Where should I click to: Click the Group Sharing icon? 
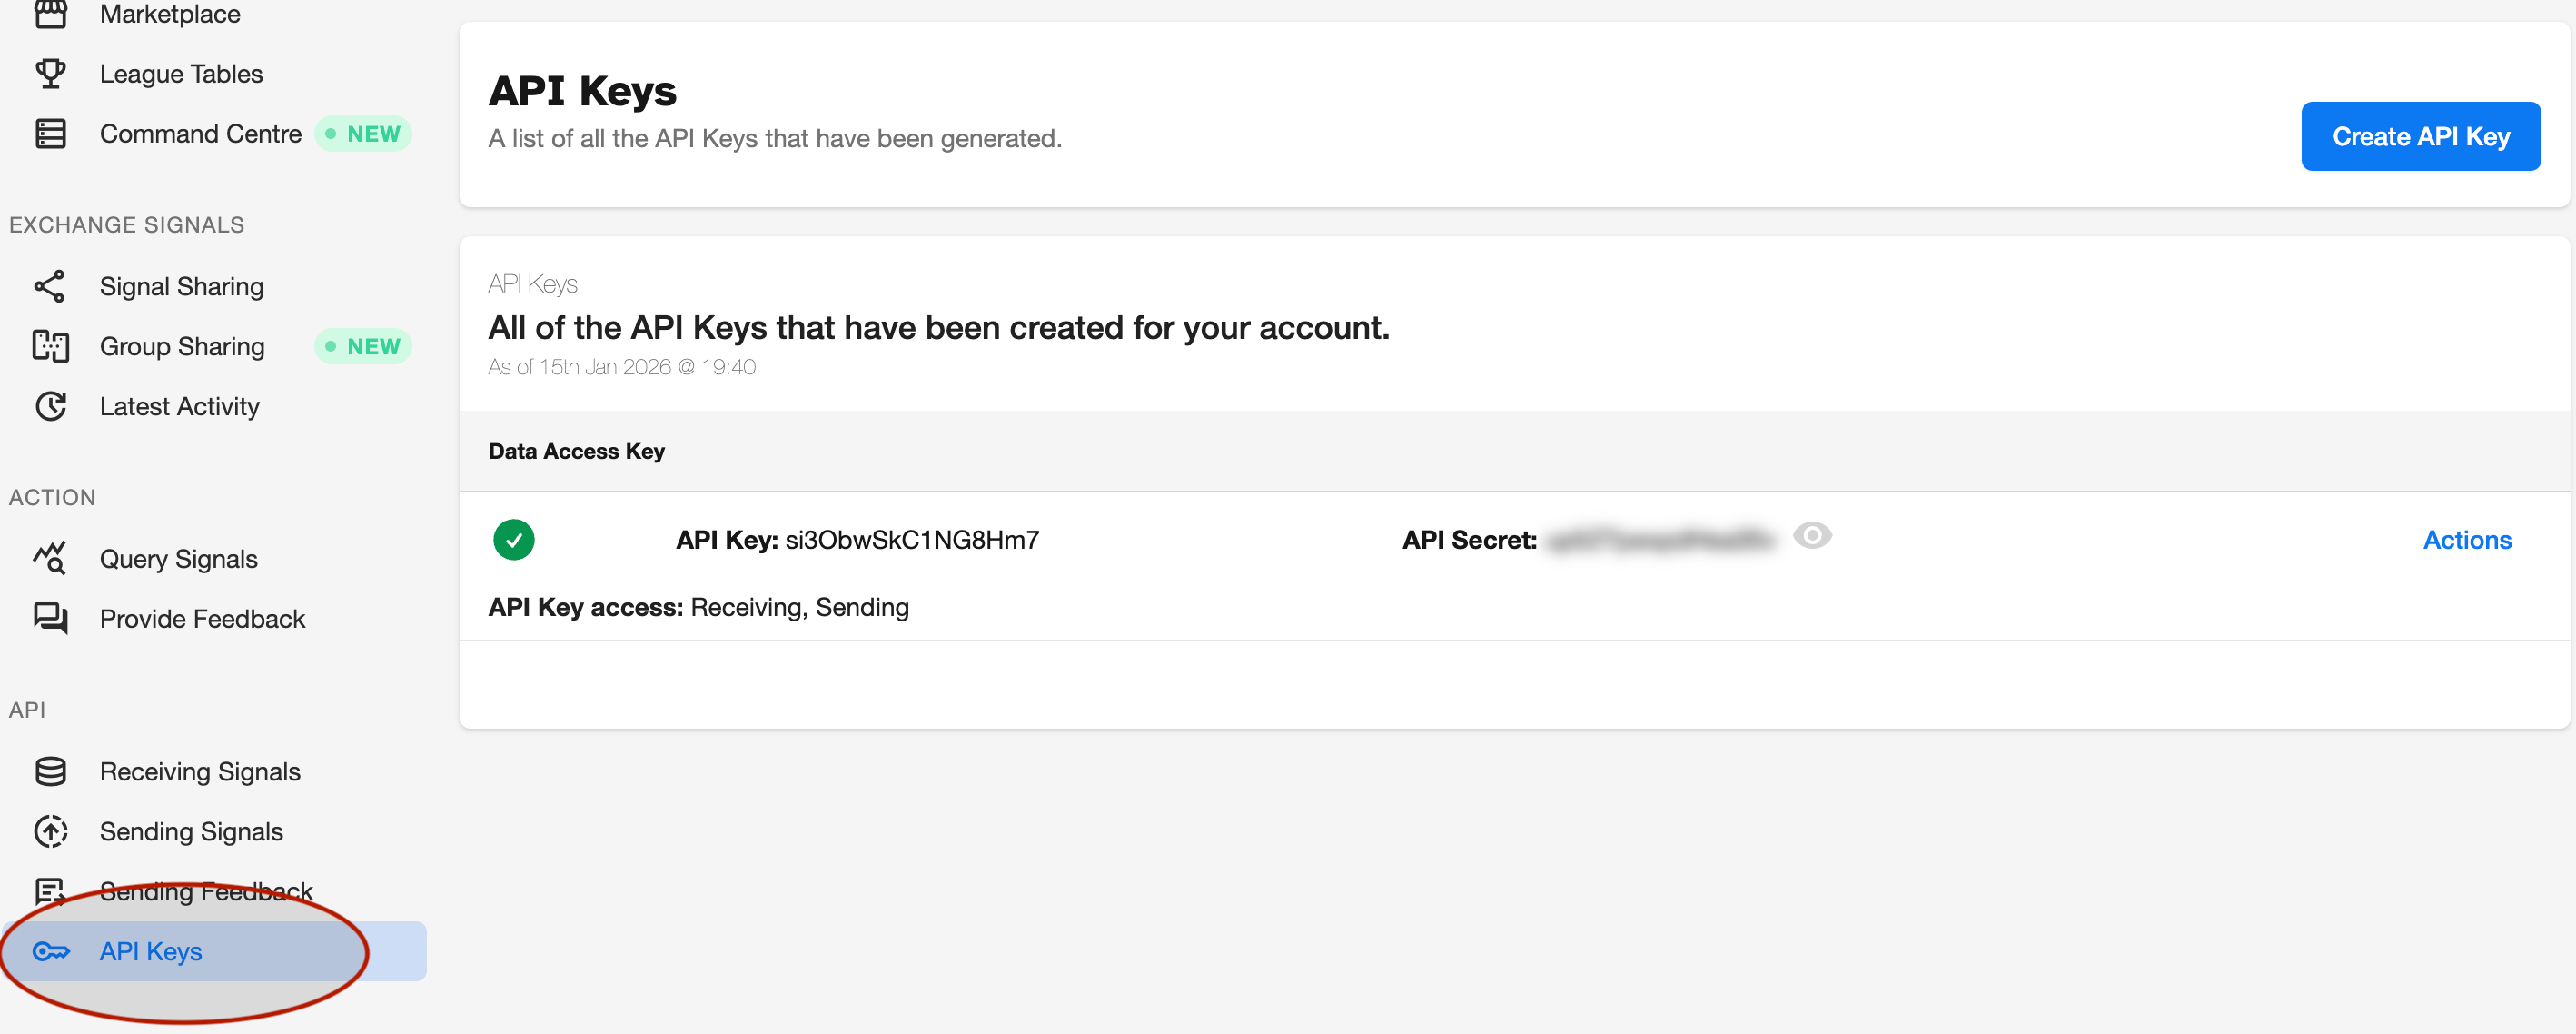[50, 347]
